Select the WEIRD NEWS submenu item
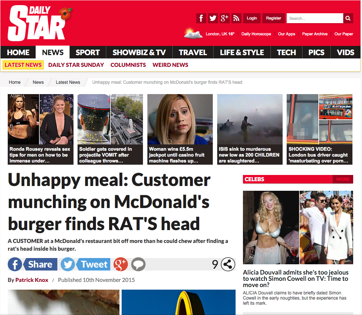The width and height of the screenshot is (362, 315). [171, 65]
